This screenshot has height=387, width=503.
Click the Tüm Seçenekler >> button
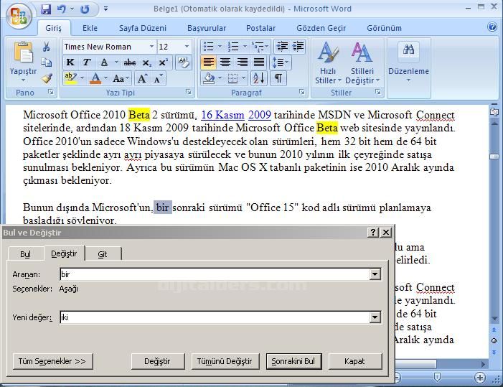[52, 361]
